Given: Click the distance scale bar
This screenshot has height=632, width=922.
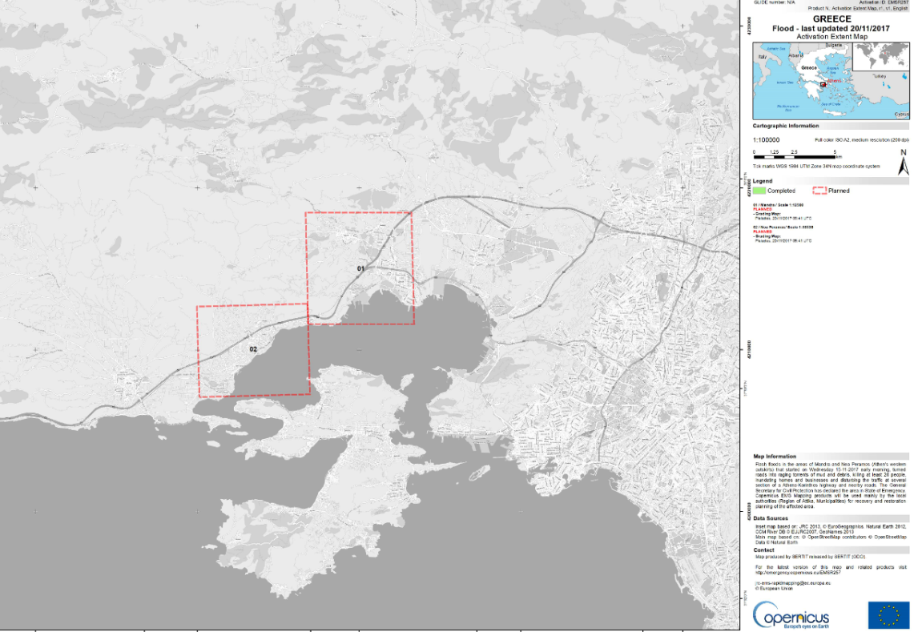Looking at the screenshot, I should click(x=795, y=156).
